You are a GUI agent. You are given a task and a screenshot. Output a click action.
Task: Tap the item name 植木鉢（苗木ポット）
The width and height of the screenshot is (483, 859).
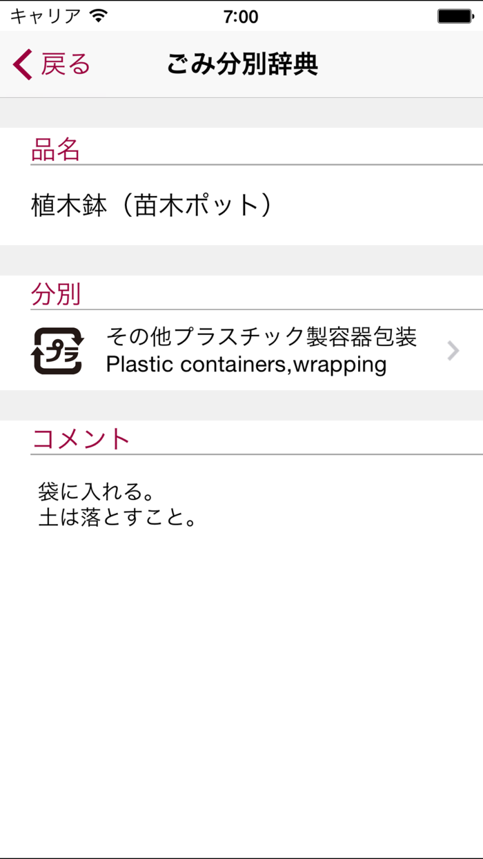point(153,204)
